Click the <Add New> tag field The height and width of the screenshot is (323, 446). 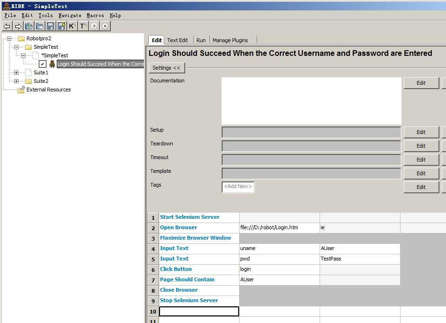[x=238, y=187]
